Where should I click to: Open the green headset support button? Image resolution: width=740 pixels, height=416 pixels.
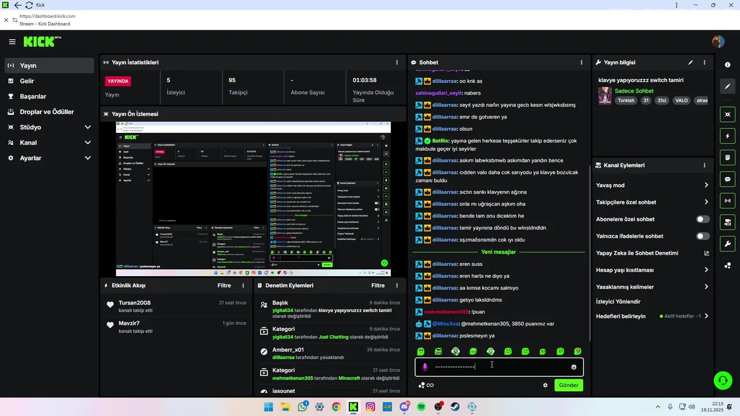723,380
